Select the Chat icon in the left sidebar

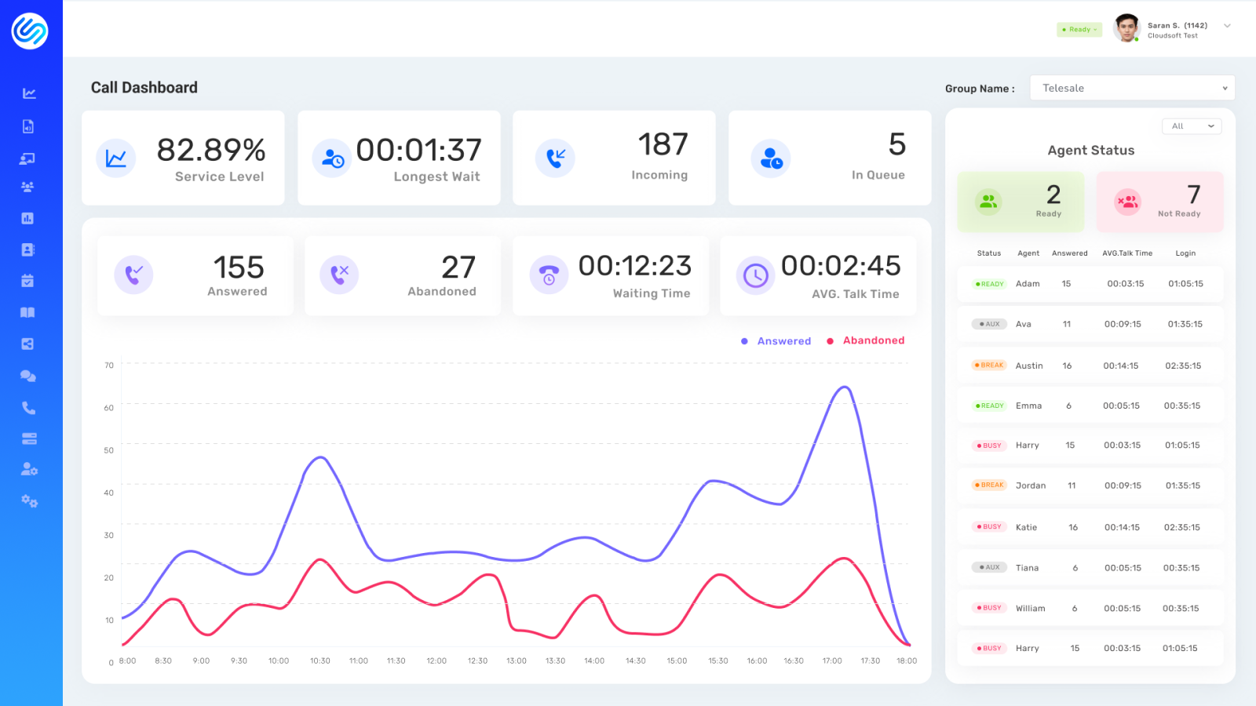tap(29, 376)
